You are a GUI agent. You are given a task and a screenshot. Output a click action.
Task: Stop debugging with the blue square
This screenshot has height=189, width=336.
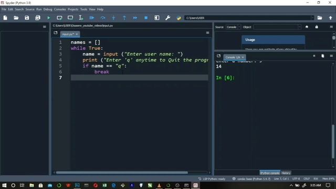(146, 18)
